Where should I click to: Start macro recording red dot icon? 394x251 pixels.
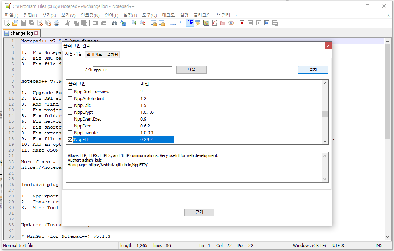(x=242, y=23)
